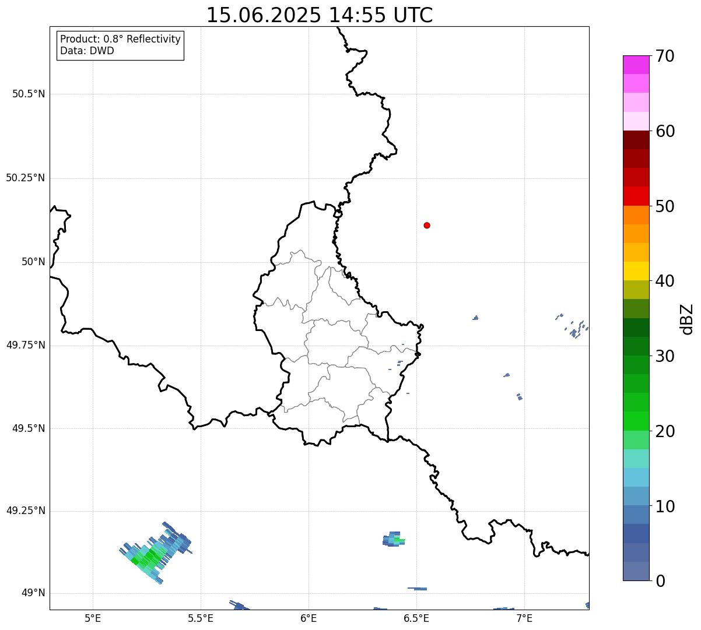Click the plot title 15.06.2025 14:55 UTC

tap(320, 15)
